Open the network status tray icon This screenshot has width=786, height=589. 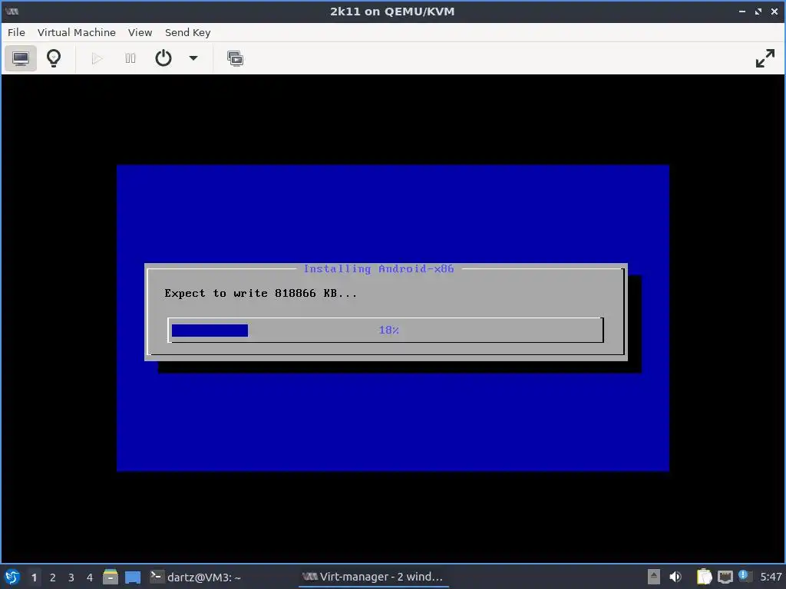[x=725, y=577]
